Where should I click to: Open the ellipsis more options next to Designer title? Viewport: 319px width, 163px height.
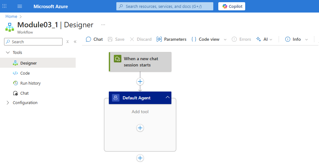103,25
